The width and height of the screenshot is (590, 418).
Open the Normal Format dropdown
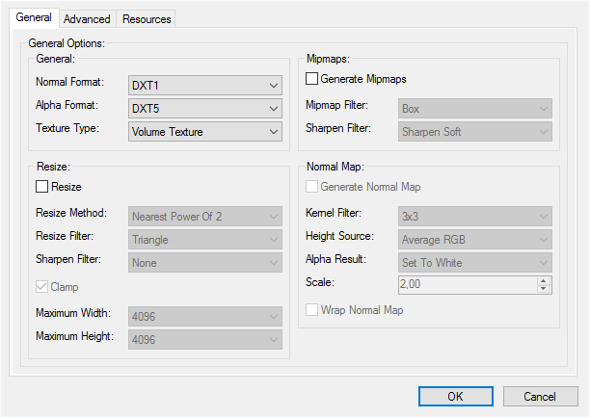[x=204, y=85]
